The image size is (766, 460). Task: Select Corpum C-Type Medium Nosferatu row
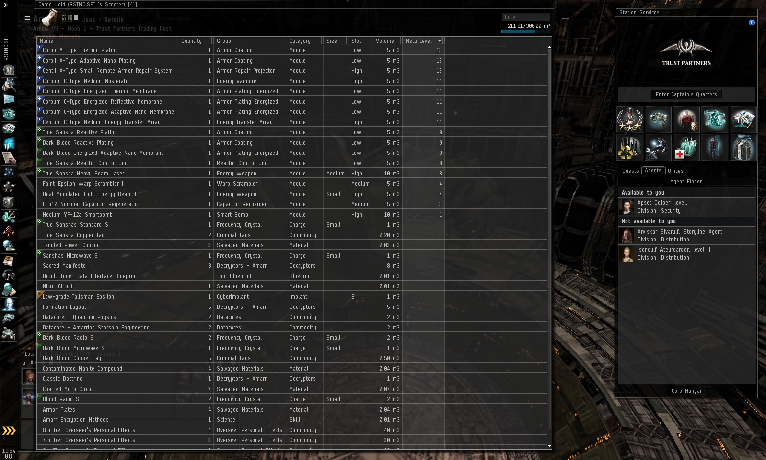292,81
